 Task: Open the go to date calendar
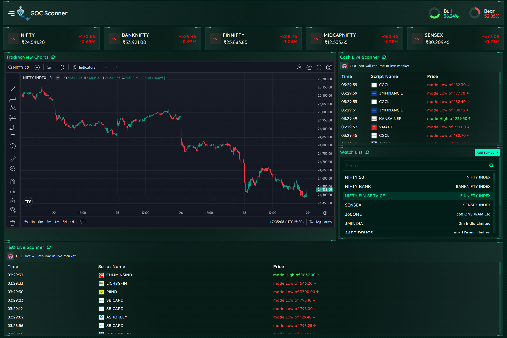point(83,222)
